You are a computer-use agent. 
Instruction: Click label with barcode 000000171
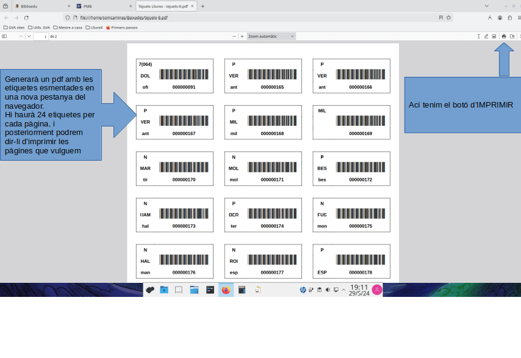click(263, 169)
